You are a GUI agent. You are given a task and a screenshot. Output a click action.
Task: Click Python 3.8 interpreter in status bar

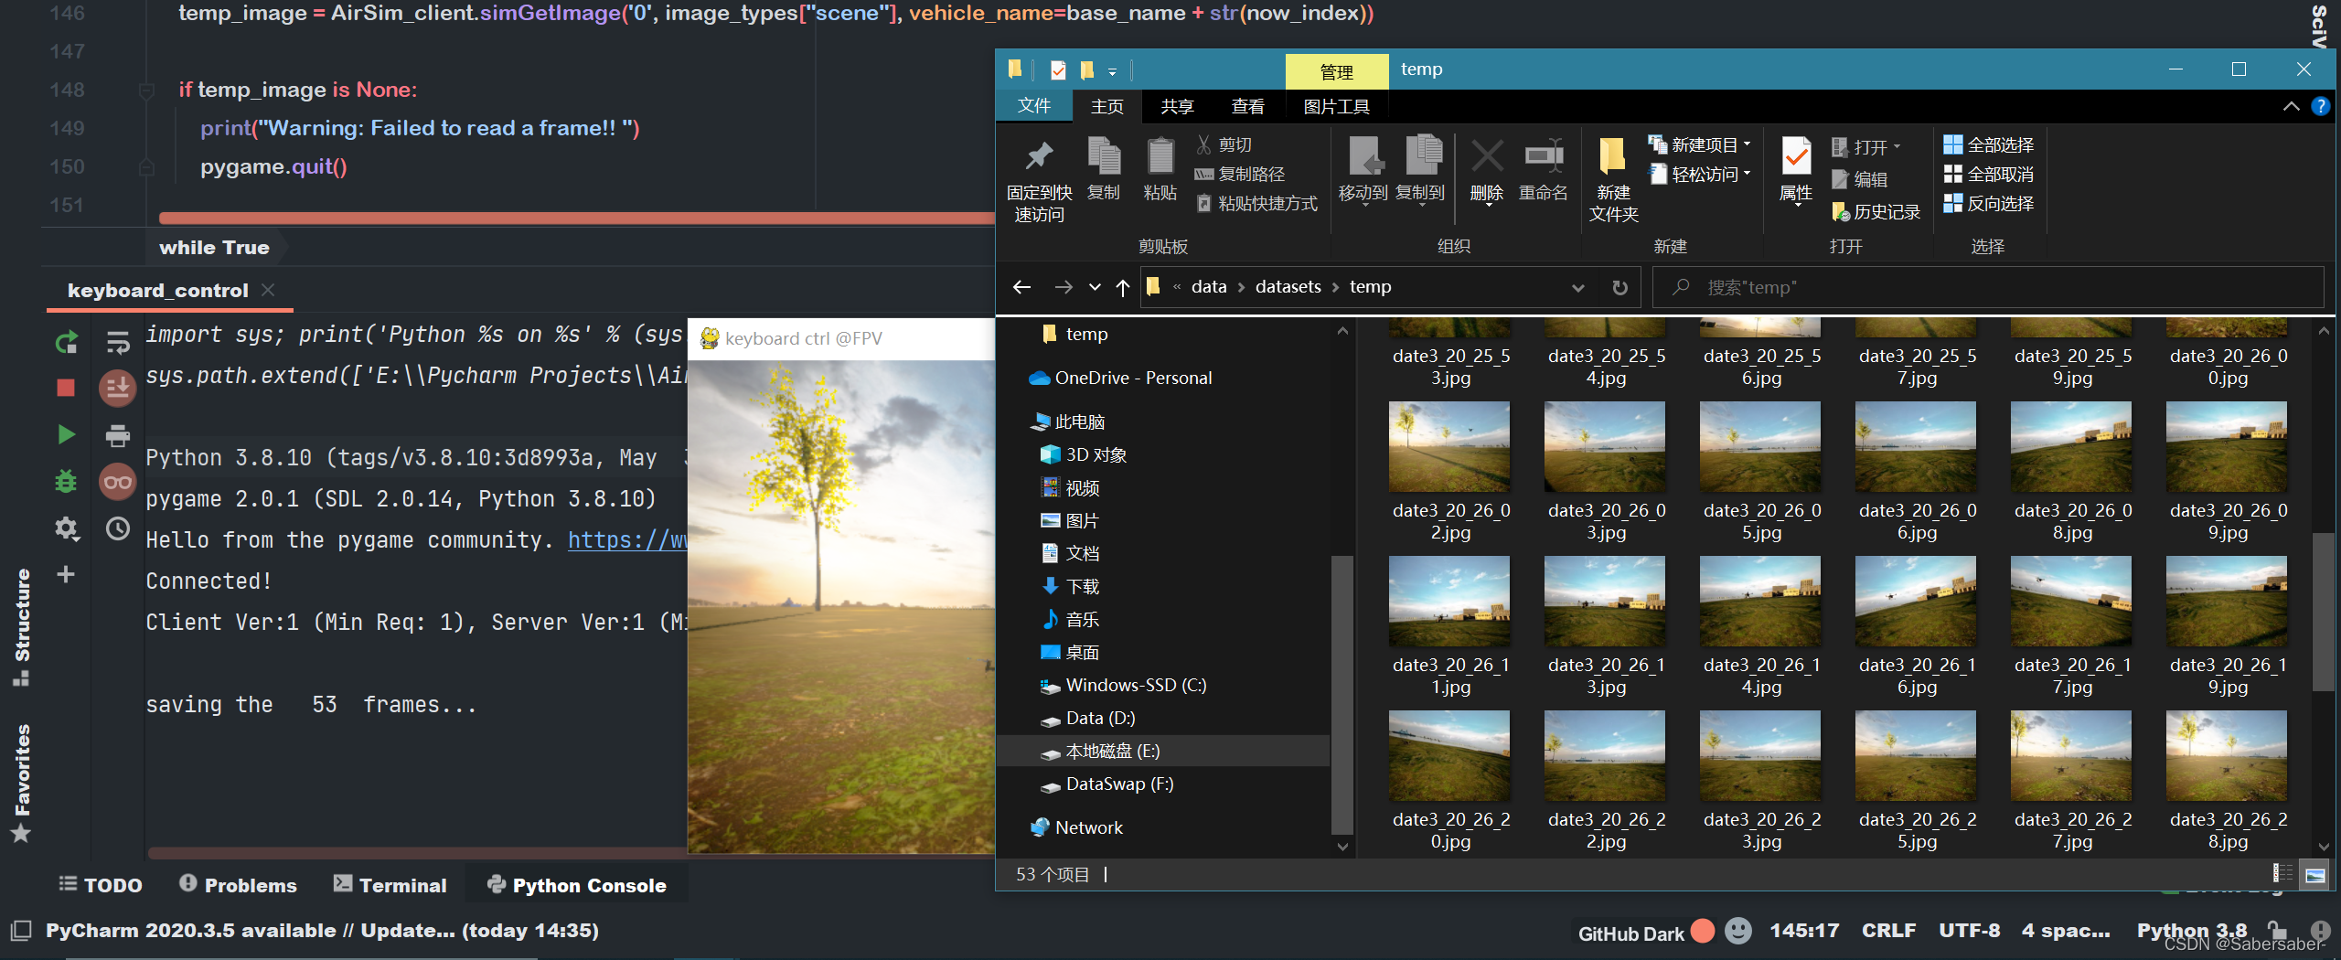(2191, 931)
